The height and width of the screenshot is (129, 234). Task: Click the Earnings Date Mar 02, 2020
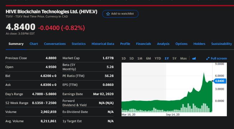(x=103, y=94)
